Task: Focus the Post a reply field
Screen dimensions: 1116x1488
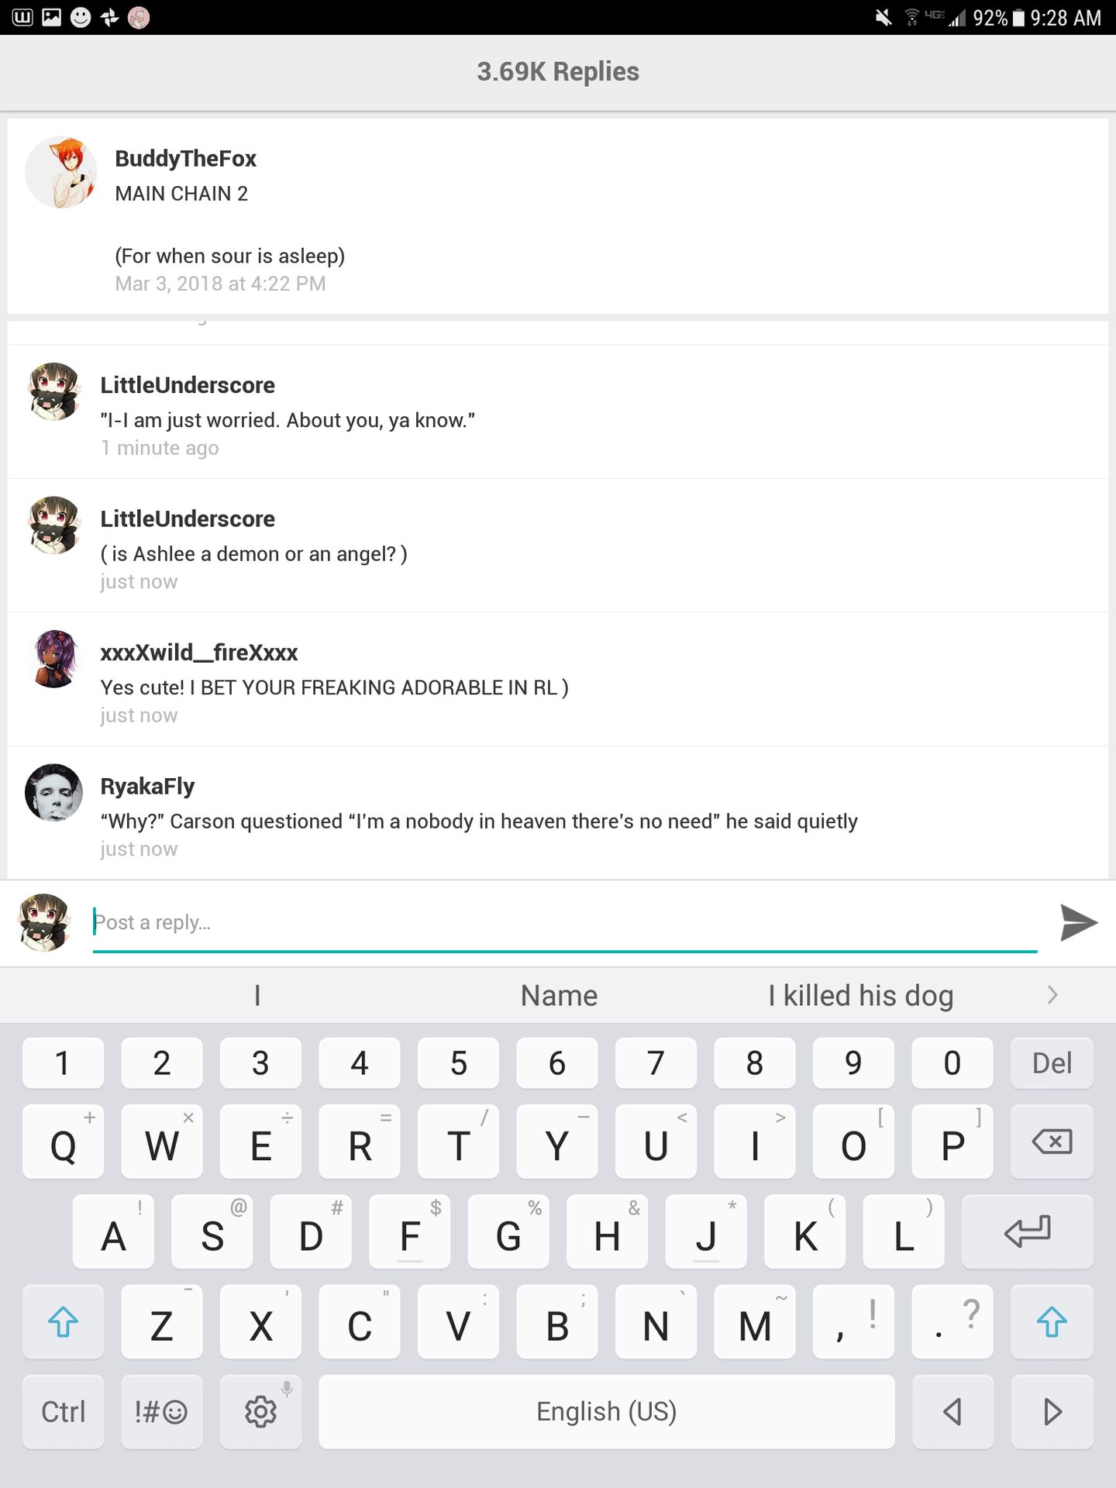Action: pos(565,922)
